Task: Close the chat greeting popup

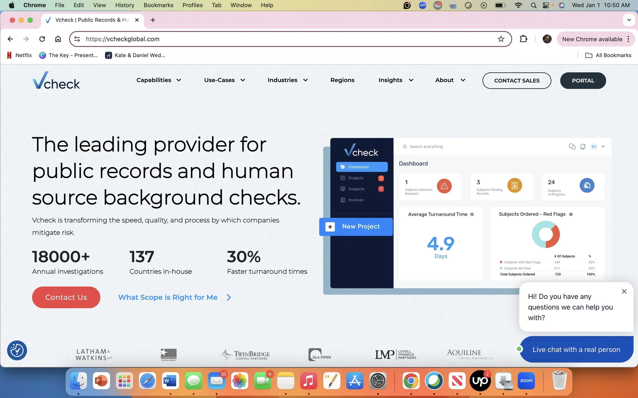Action: pos(624,291)
